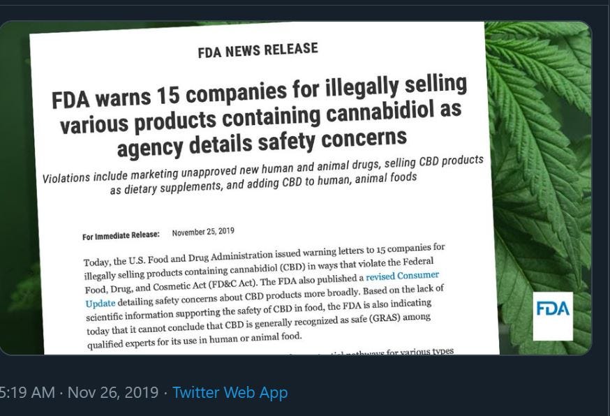Image resolution: width=610 pixels, height=416 pixels.
Task: Click the tweet timestamp 5:19 AM
Action: [x=27, y=392]
